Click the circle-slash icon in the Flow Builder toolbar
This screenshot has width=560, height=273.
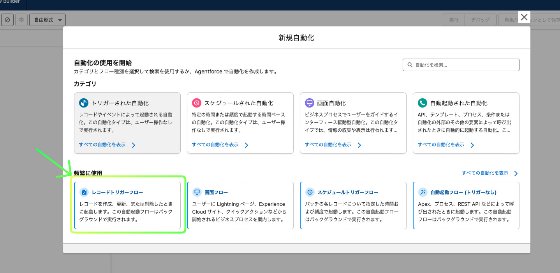(7, 20)
